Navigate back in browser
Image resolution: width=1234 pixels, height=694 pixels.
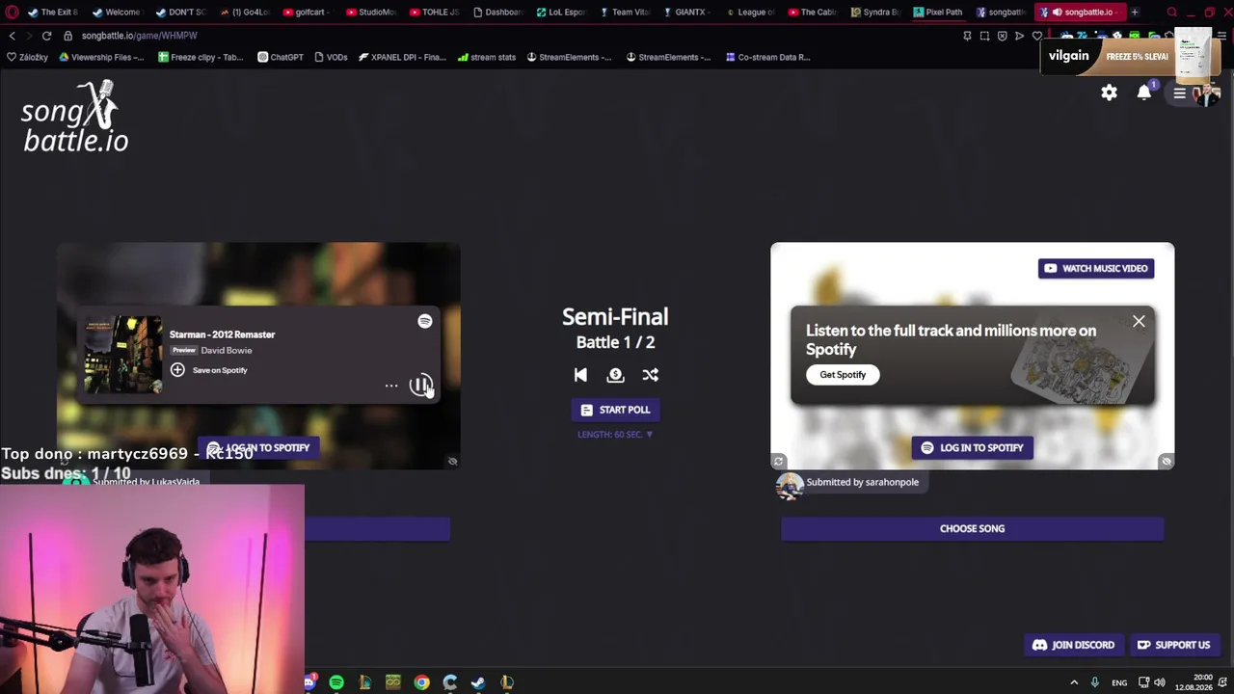tap(12, 36)
